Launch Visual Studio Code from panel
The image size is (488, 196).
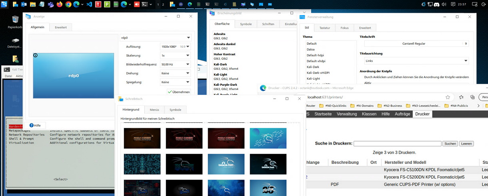point(90,4)
